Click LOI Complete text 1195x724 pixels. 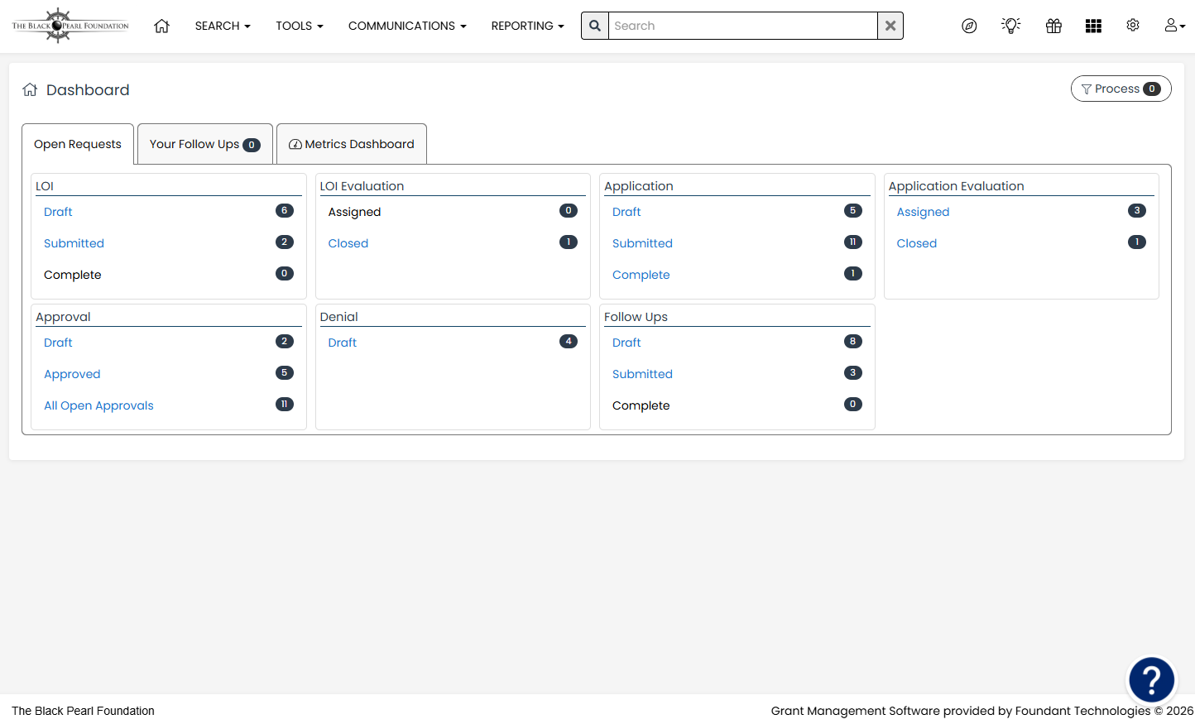pos(73,275)
